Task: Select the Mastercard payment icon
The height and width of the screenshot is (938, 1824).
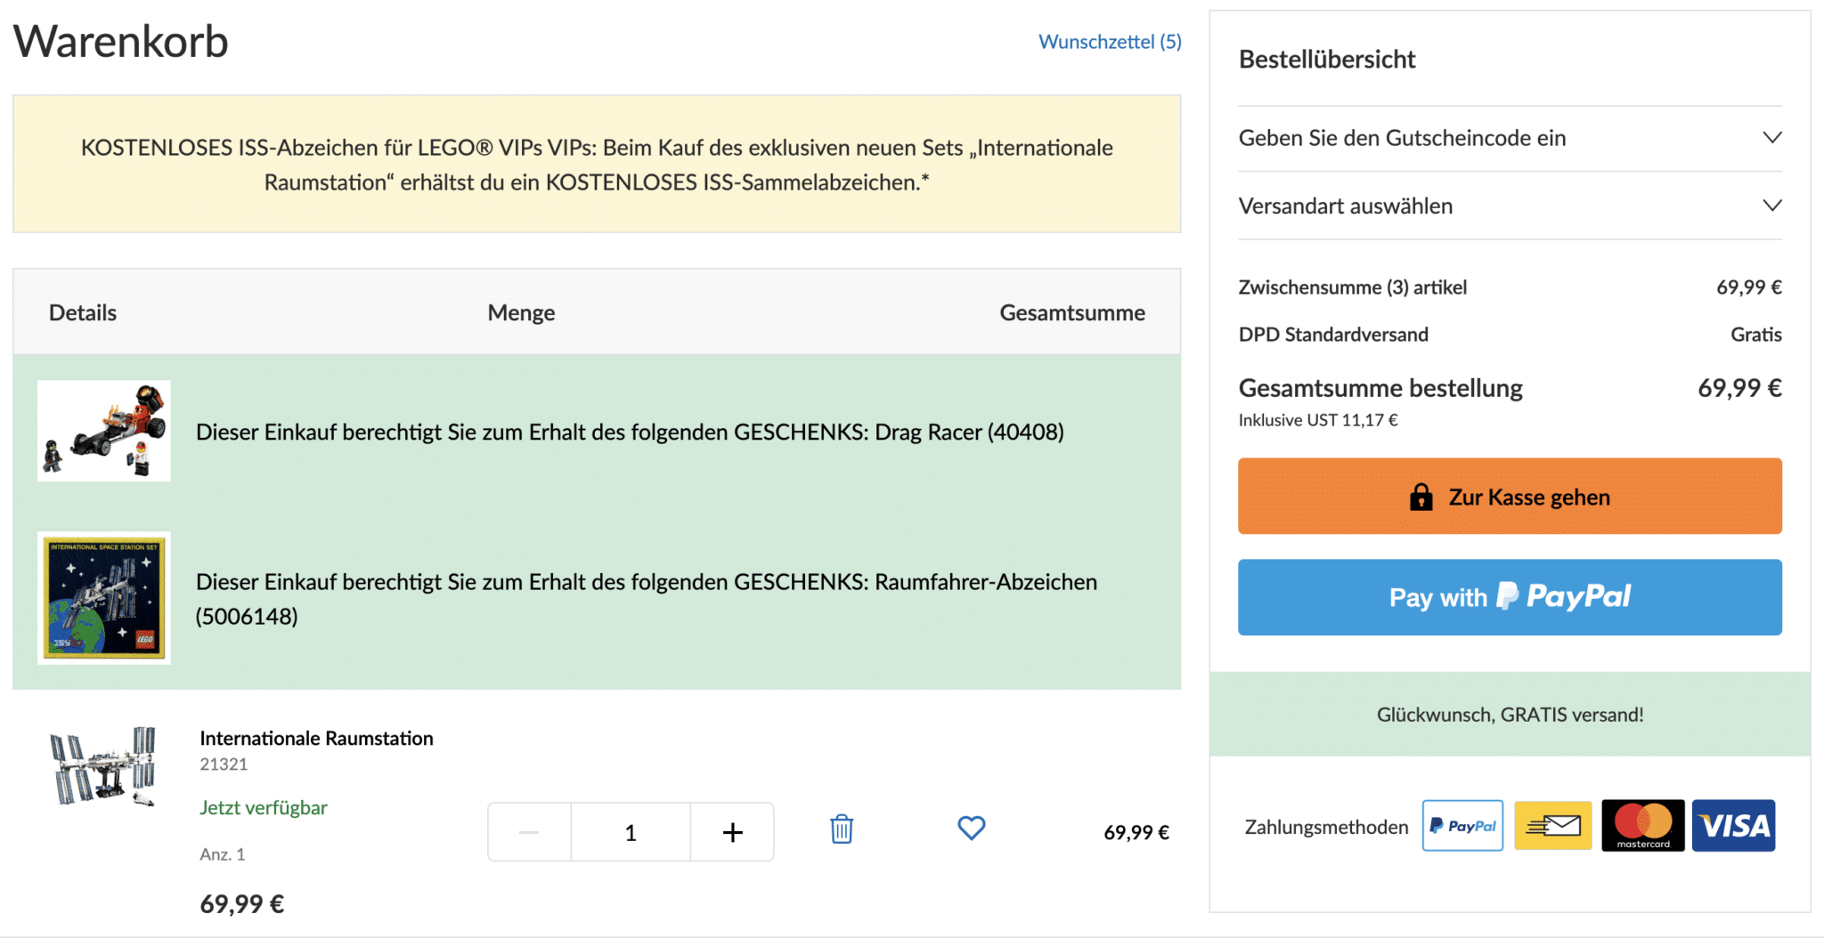Action: [x=1643, y=826]
